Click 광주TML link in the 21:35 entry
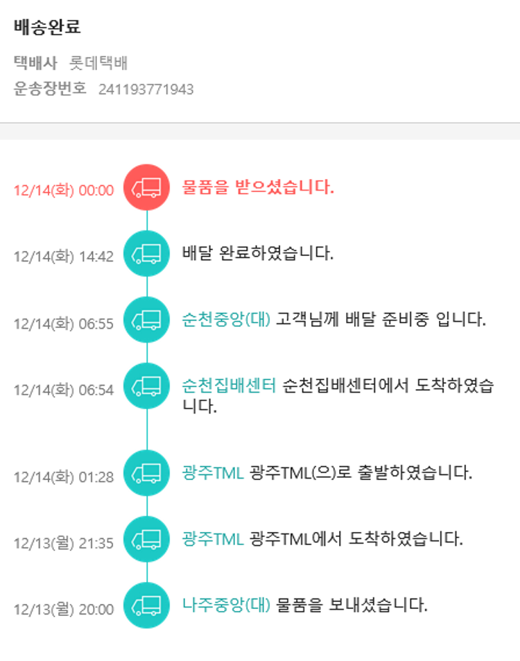520x661 pixels. 213,539
